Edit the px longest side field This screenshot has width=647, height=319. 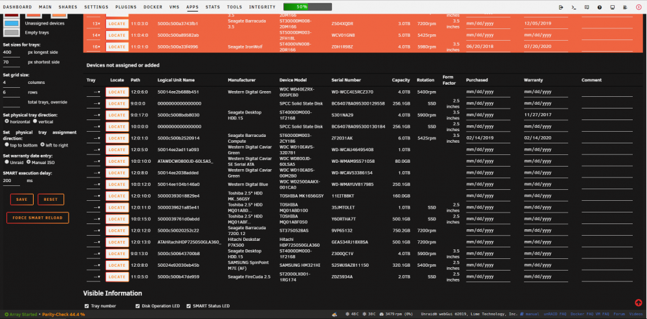pyautogui.click(x=12, y=53)
